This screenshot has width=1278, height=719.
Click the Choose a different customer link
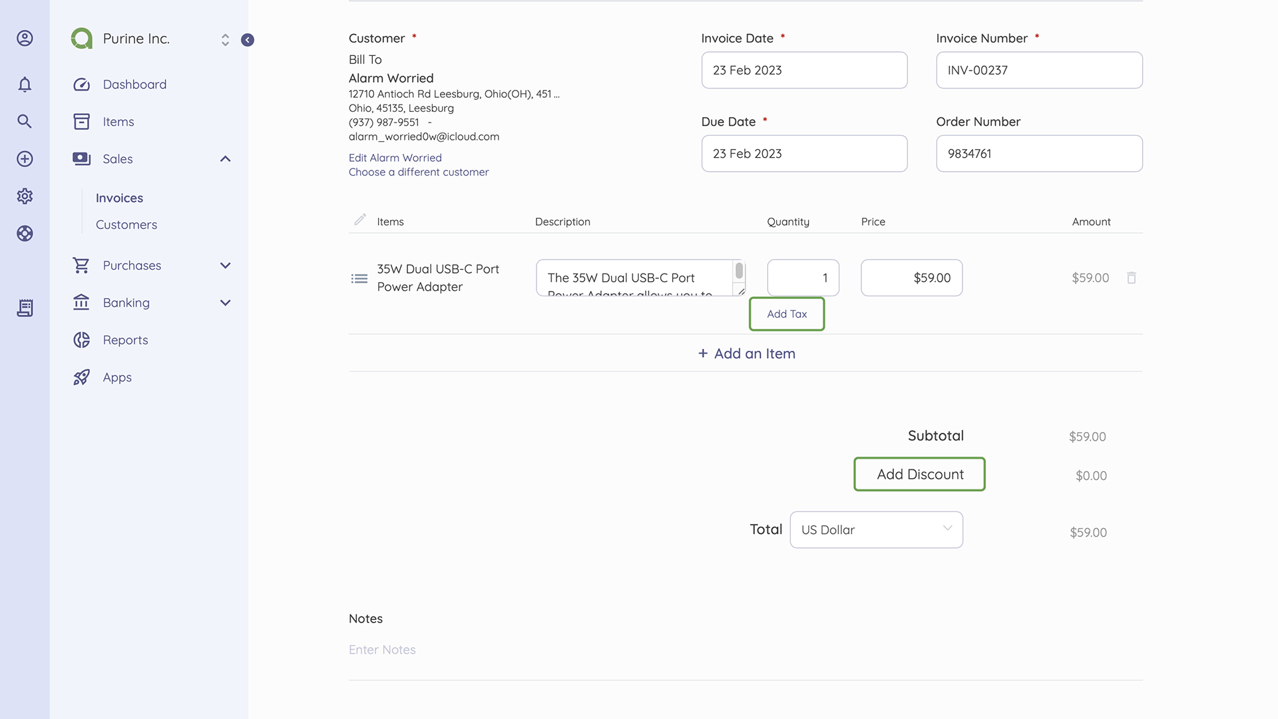point(419,172)
